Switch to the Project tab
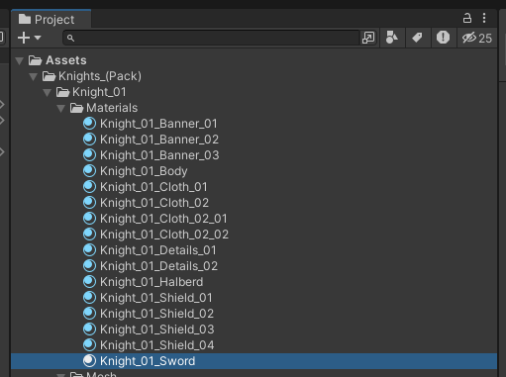This screenshot has height=377, width=506. [x=51, y=20]
